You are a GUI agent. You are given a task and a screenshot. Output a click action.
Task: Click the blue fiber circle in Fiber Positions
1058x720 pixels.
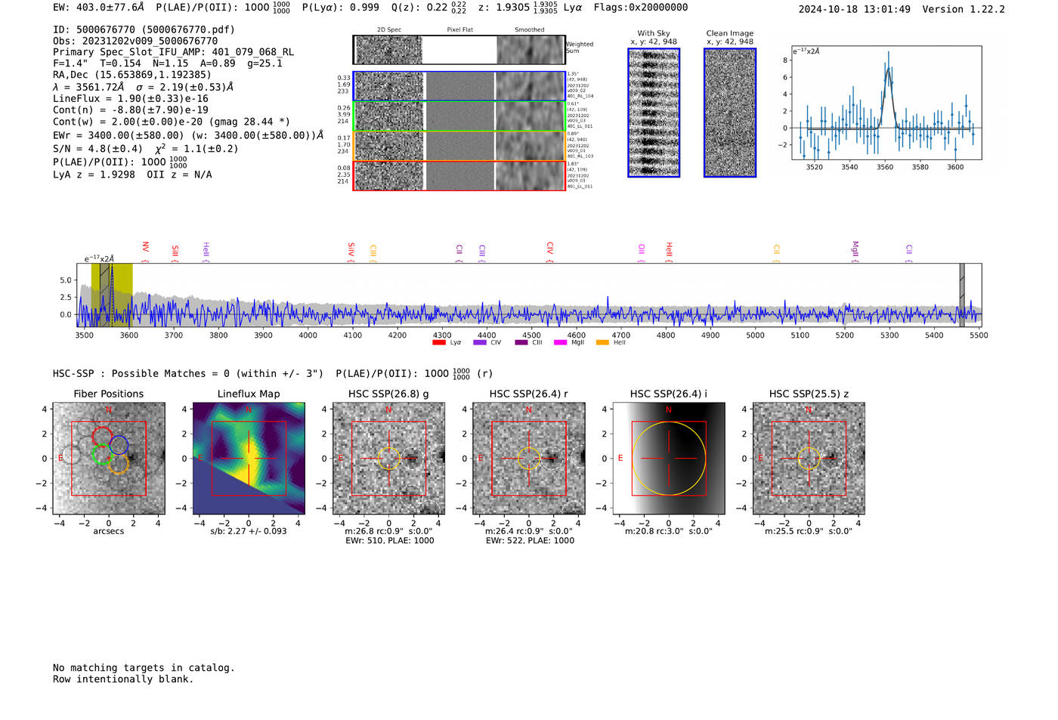pos(119,445)
